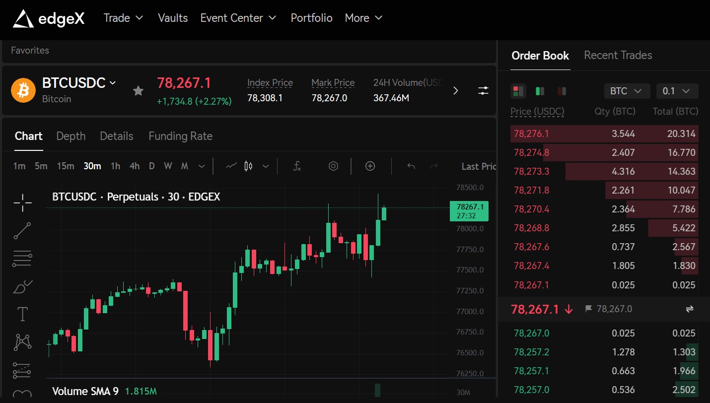Open the ticker display settings sliders icon
This screenshot has width=710, height=403.
pos(483,90)
